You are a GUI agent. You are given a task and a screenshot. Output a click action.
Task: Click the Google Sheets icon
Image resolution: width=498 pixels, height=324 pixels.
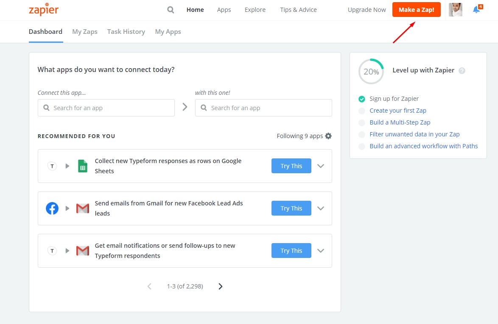pos(83,166)
